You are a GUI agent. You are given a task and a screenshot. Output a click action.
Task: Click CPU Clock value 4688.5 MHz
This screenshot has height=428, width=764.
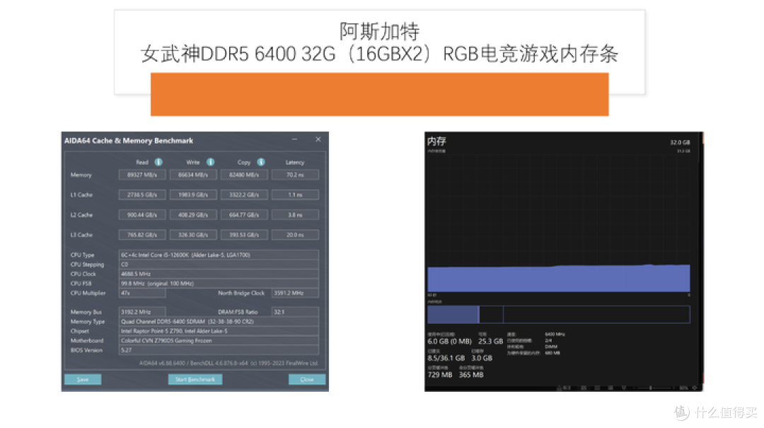point(219,274)
